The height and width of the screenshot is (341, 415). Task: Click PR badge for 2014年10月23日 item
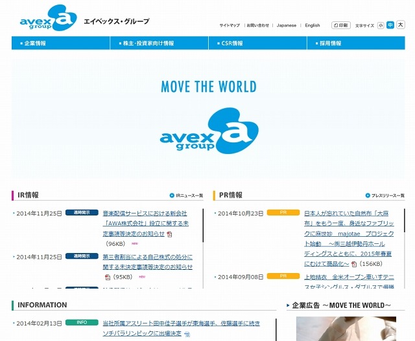[x=283, y=212]
